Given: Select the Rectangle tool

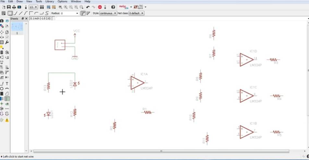Looking at the screenshot, I should (2, 93).
